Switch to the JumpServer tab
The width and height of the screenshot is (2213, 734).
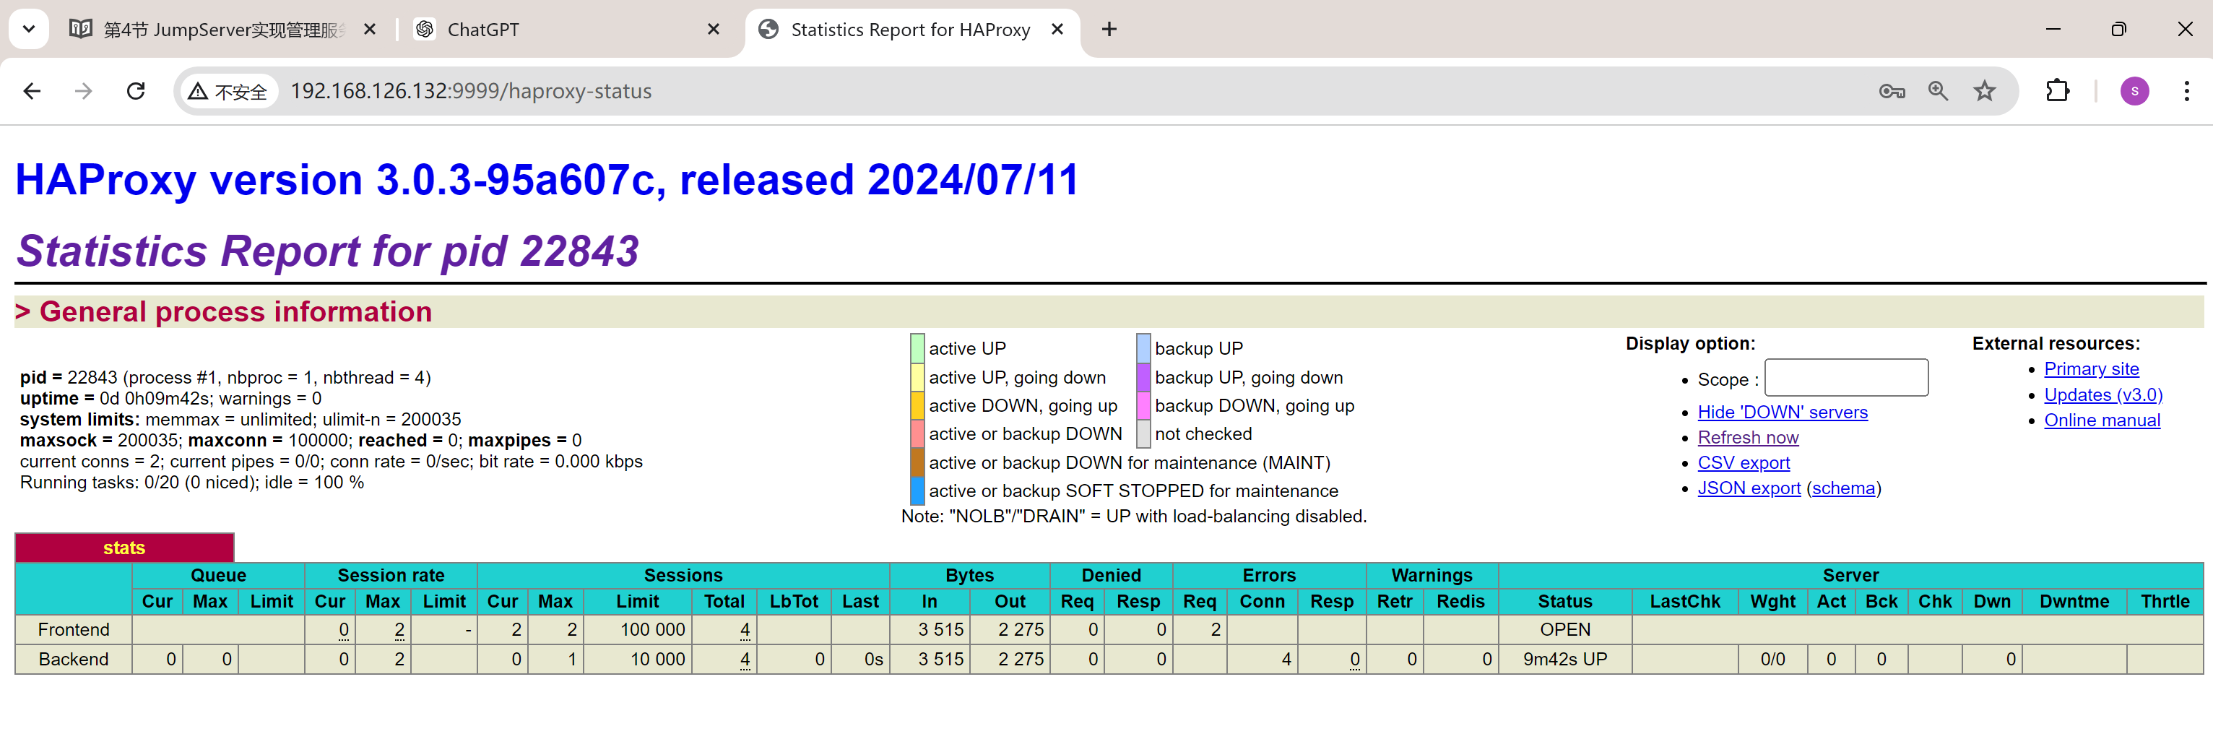click(215, 29)
